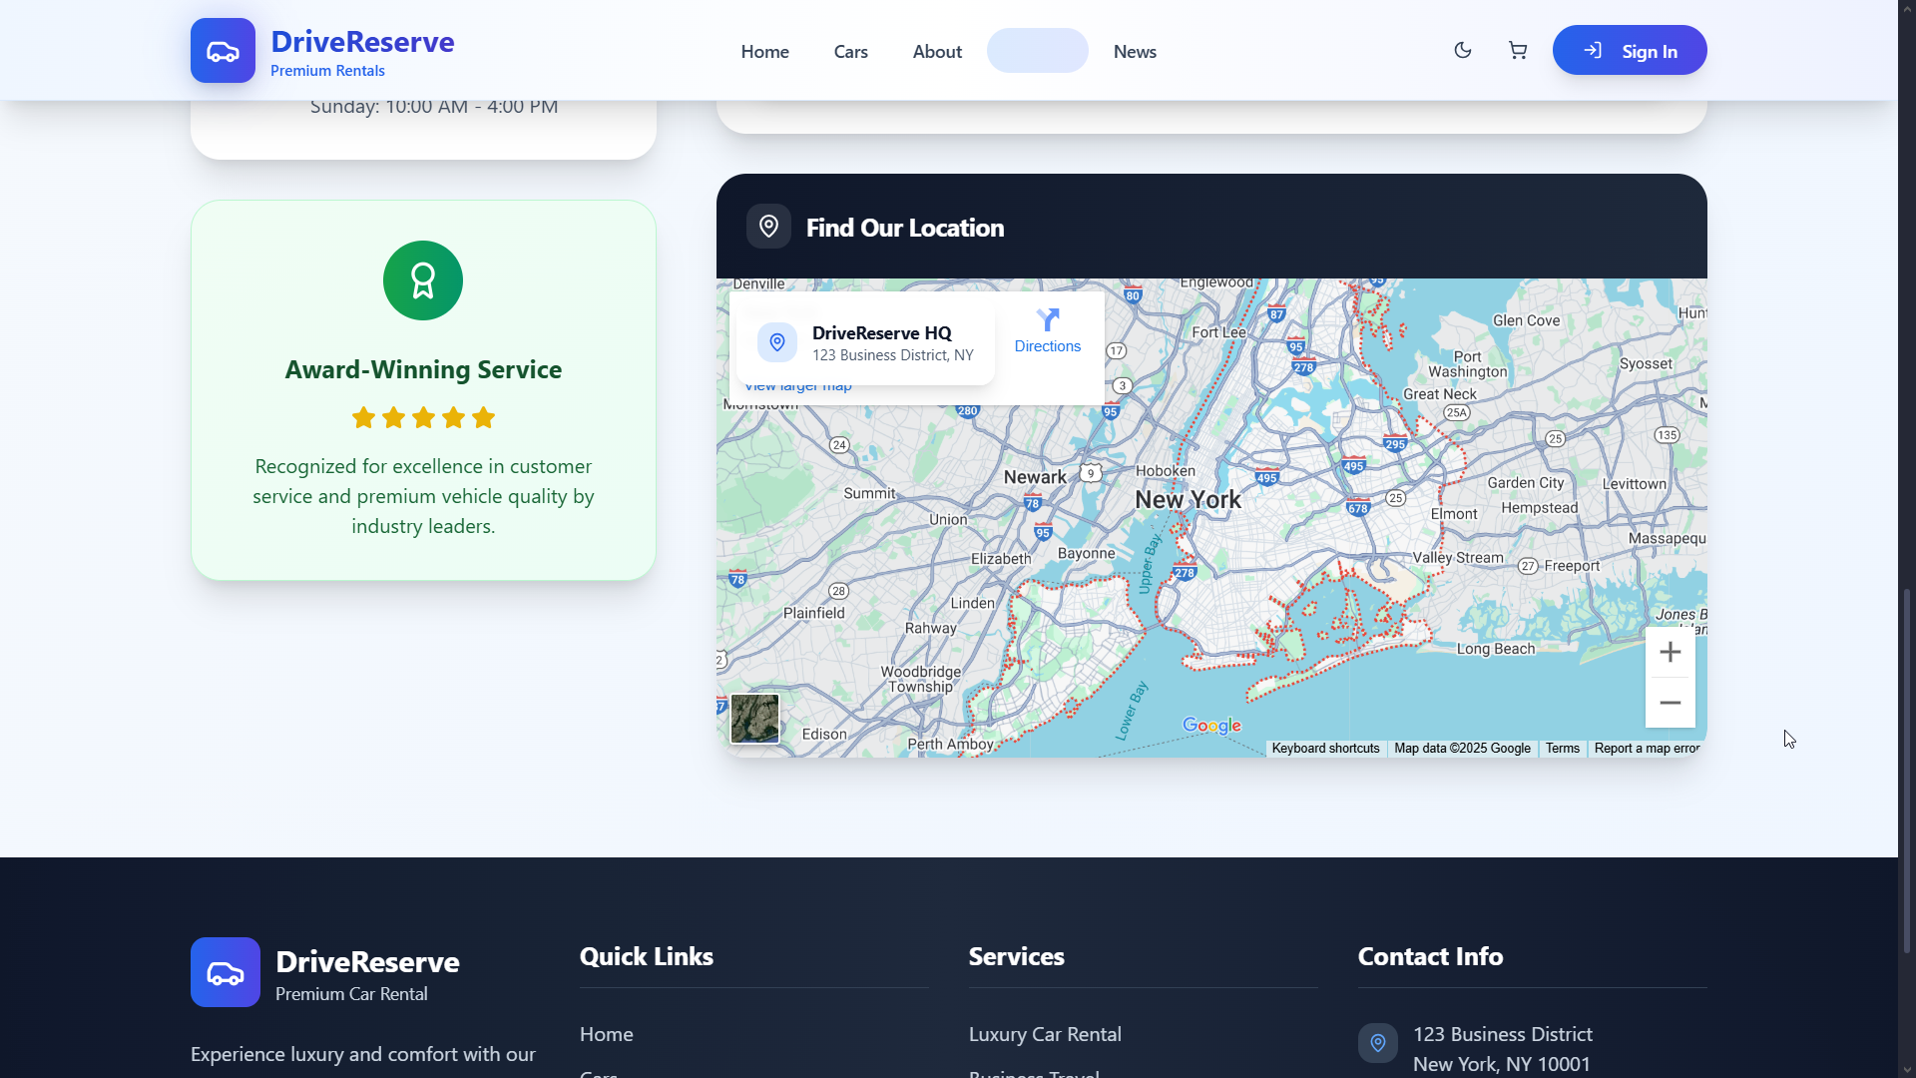1916x1078 pixels.
Task: Zoom in the map with plus button
Action: [1670, 653]
